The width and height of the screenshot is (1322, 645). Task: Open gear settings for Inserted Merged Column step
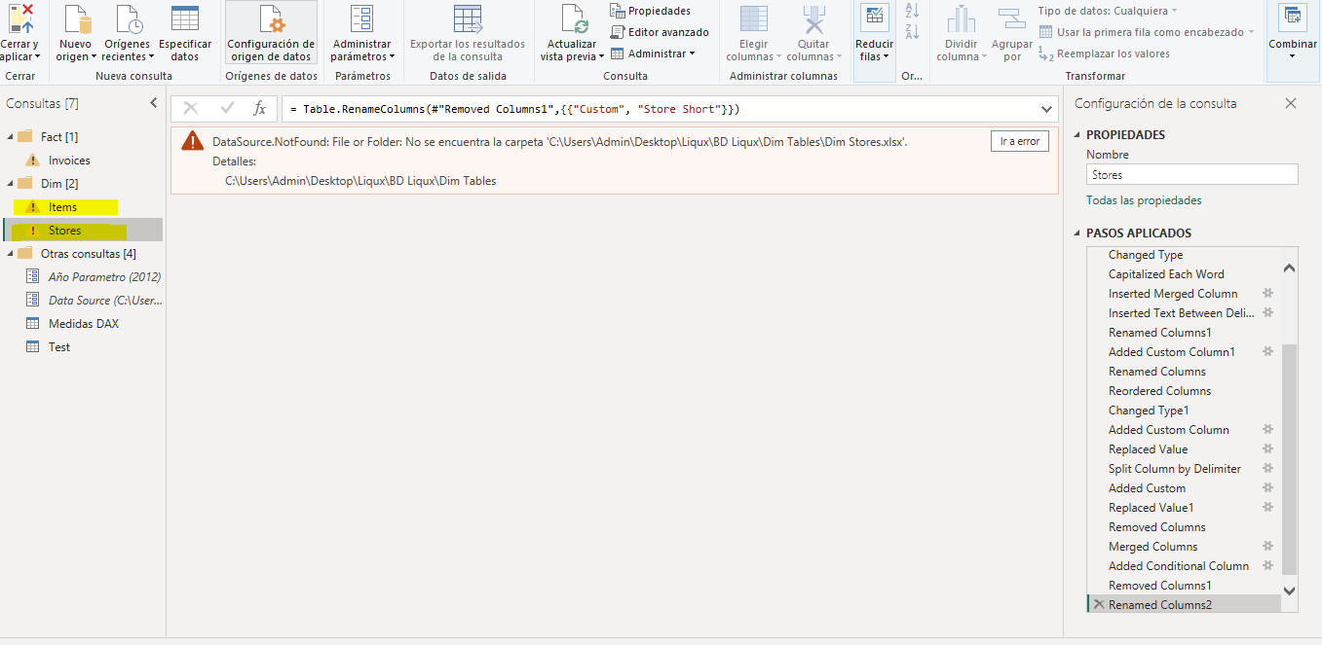[x=1267, y=293]
